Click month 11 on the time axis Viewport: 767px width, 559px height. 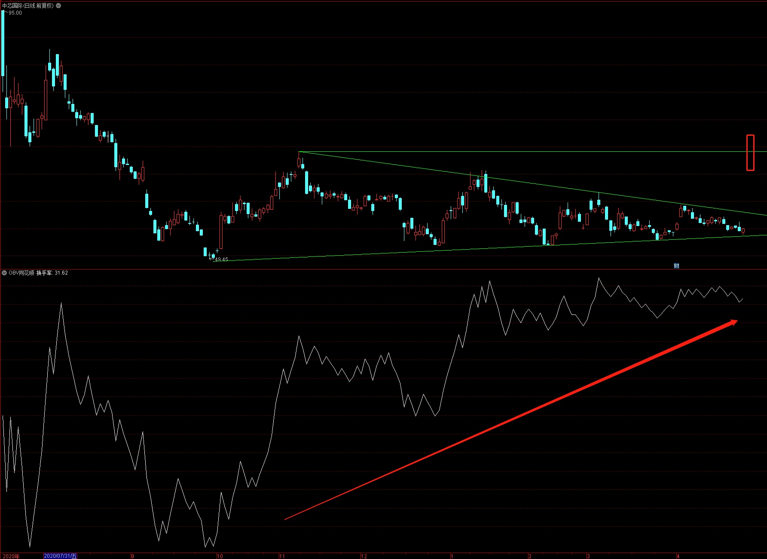coord(282,556)
